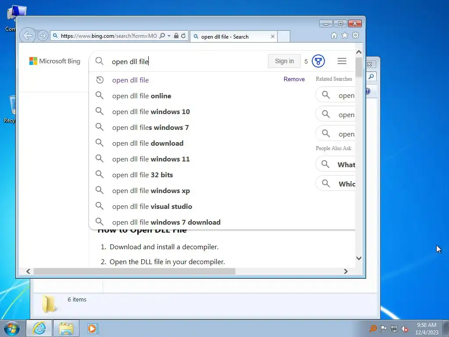Click the history clock icon in suggestions

click(x=100, y=80)
